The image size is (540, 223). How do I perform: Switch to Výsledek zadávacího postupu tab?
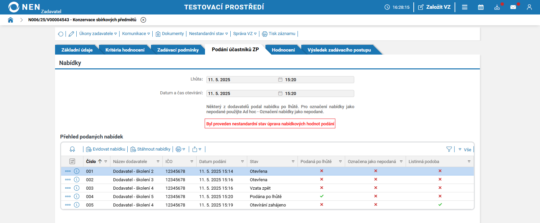coord(339,50)
